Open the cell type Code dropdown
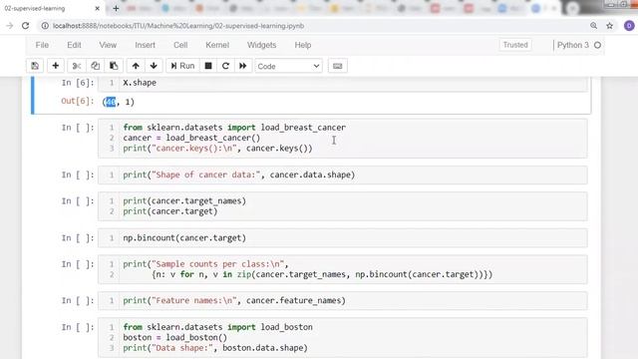 288,66
